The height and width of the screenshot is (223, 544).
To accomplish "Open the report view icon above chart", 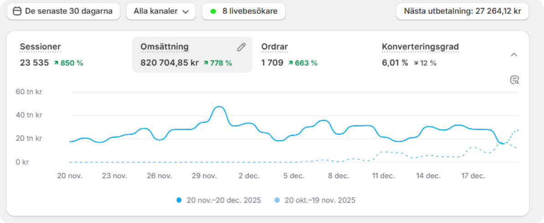I will (514, 80).
